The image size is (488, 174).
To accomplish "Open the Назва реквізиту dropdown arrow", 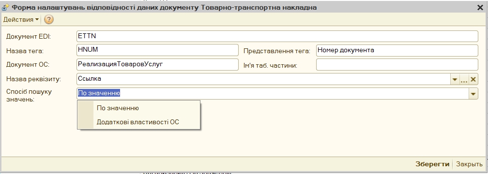I will [x=455, y=80].
